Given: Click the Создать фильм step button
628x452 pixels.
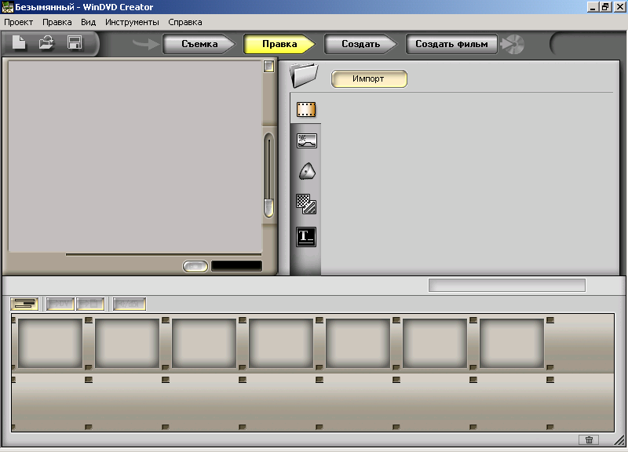Looking at the screenshot, I should [x=451, y=44].
